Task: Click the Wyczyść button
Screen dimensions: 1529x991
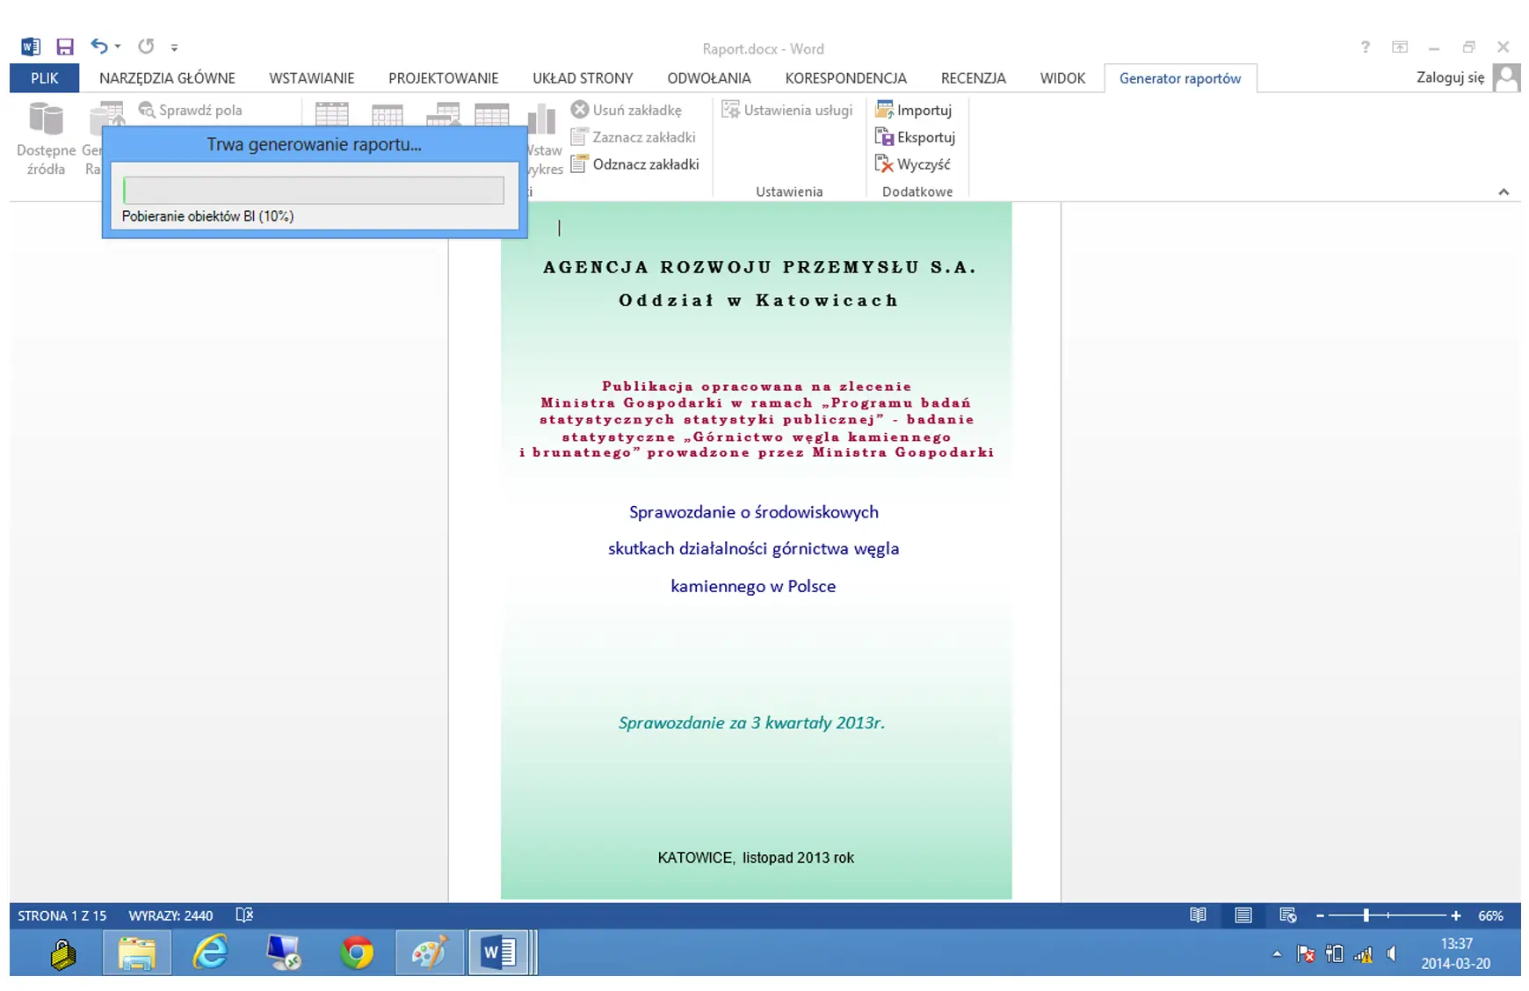Action: pyautogui.click(x=913, y=164)
